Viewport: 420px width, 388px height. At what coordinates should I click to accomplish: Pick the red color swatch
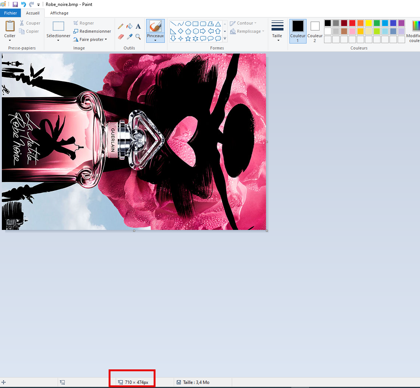click(x=352, y=23)
